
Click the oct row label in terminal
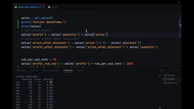(x=18, y=107)
